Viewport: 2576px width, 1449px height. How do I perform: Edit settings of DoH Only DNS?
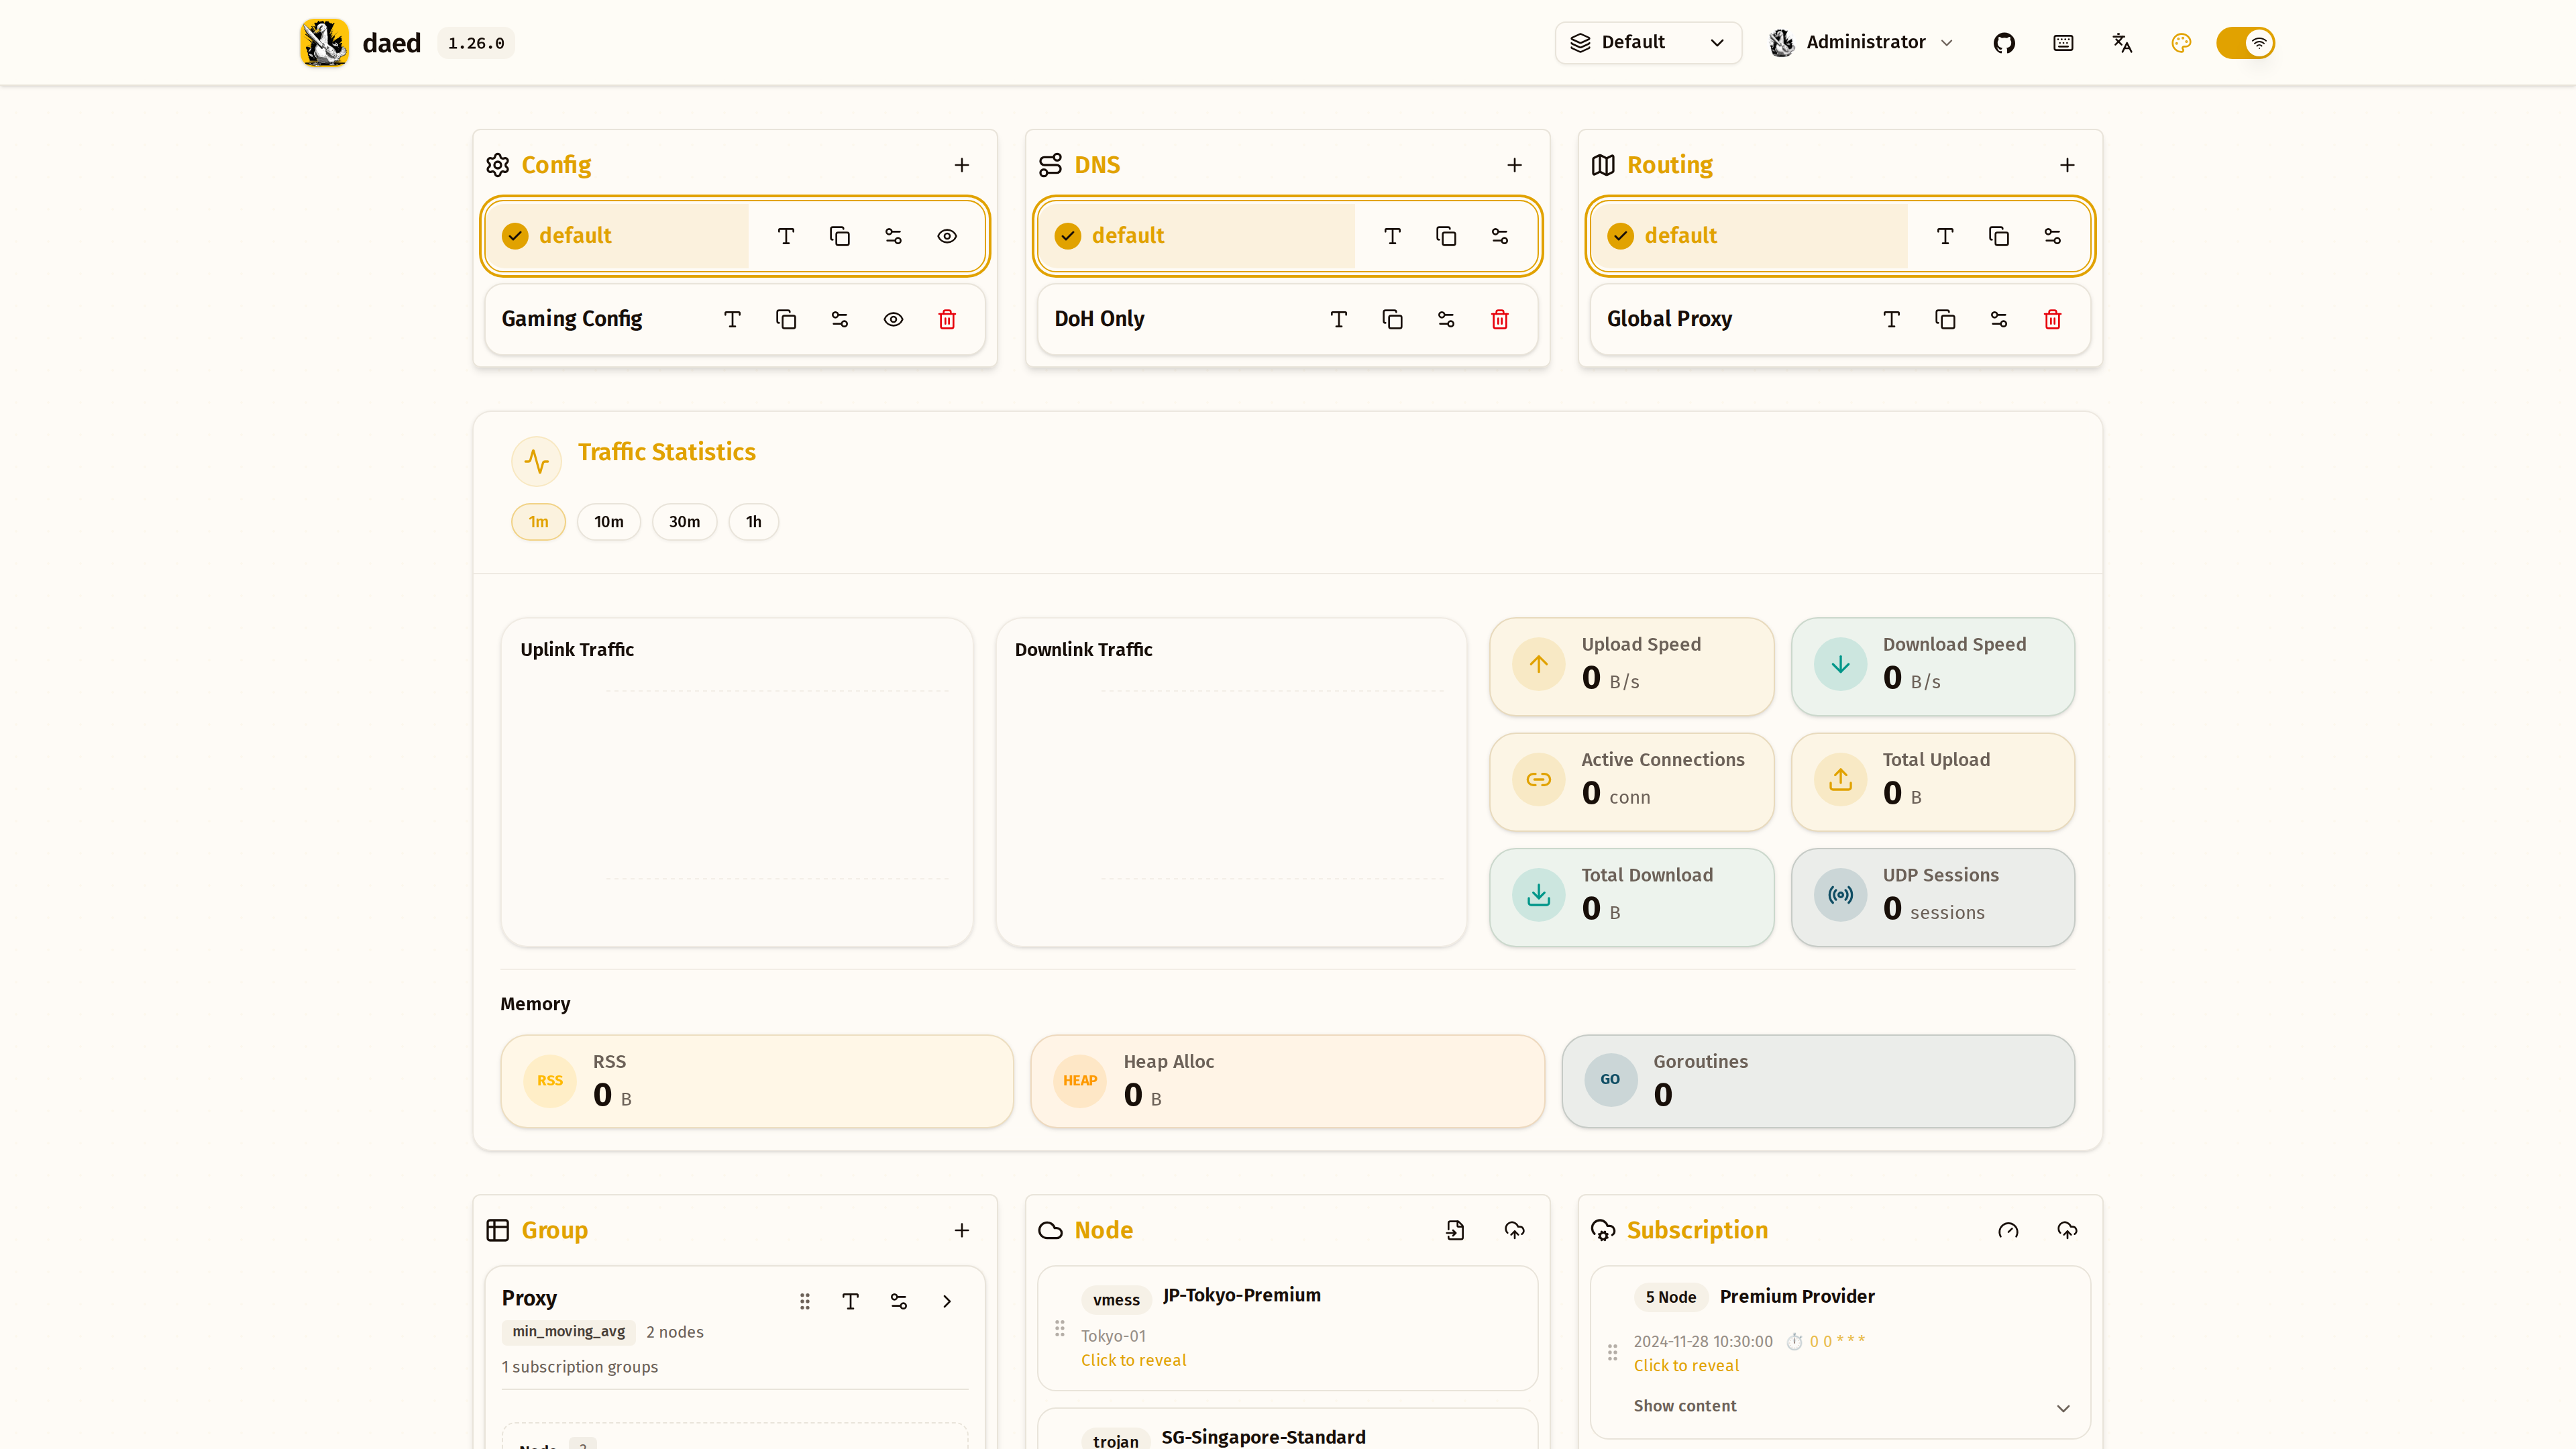(x=1446, y=319)
